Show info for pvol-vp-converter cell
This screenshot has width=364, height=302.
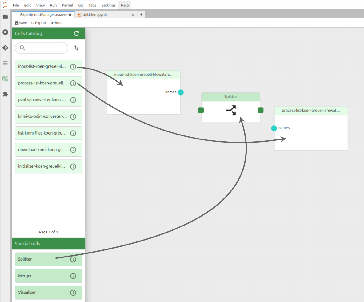73,100
